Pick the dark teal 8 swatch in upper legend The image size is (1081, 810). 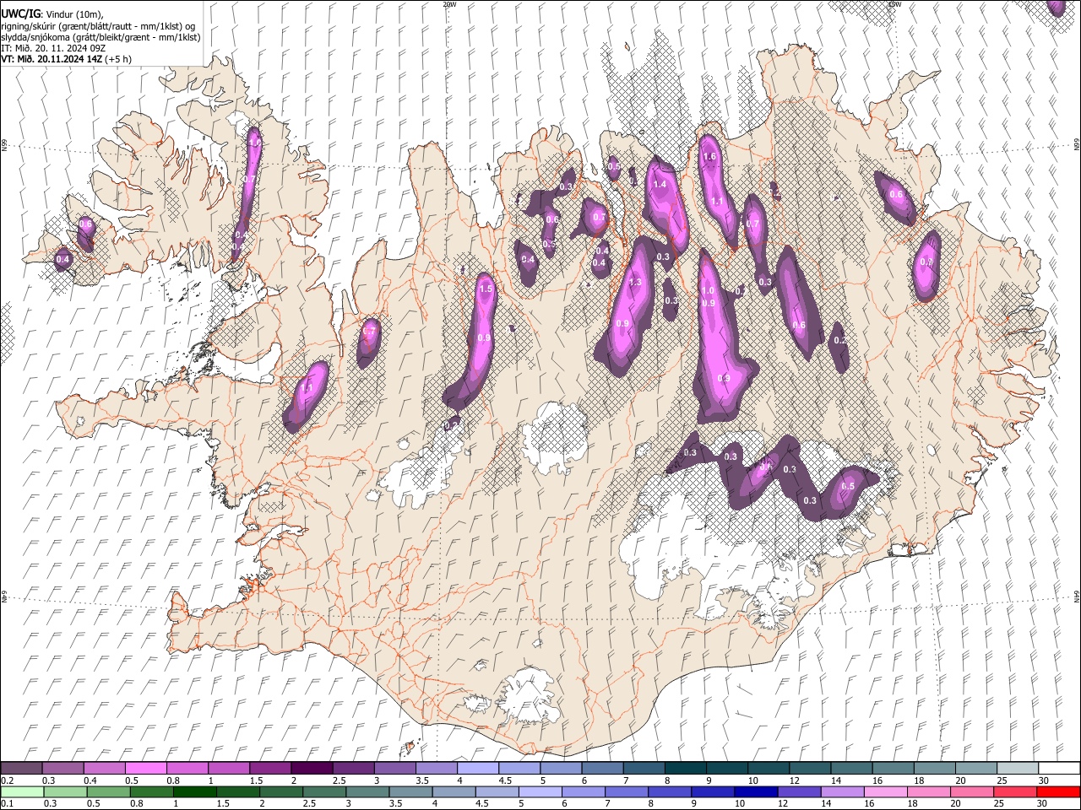click(686, 768)
